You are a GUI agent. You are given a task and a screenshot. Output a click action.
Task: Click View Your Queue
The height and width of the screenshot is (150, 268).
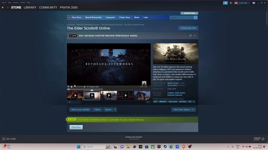183,110
